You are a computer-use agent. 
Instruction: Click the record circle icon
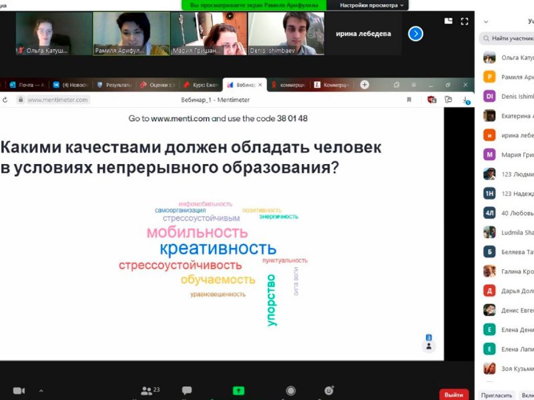point(290,391)
